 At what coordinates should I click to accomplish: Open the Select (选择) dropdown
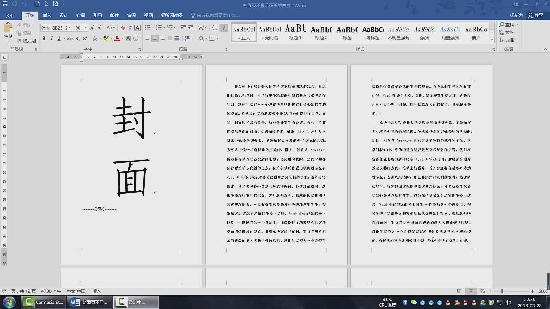509,40
